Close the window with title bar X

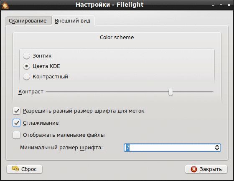pos(229,5)
